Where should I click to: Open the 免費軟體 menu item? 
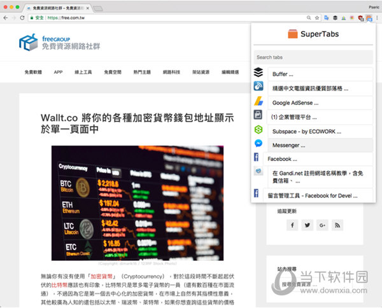pos(33,72)
